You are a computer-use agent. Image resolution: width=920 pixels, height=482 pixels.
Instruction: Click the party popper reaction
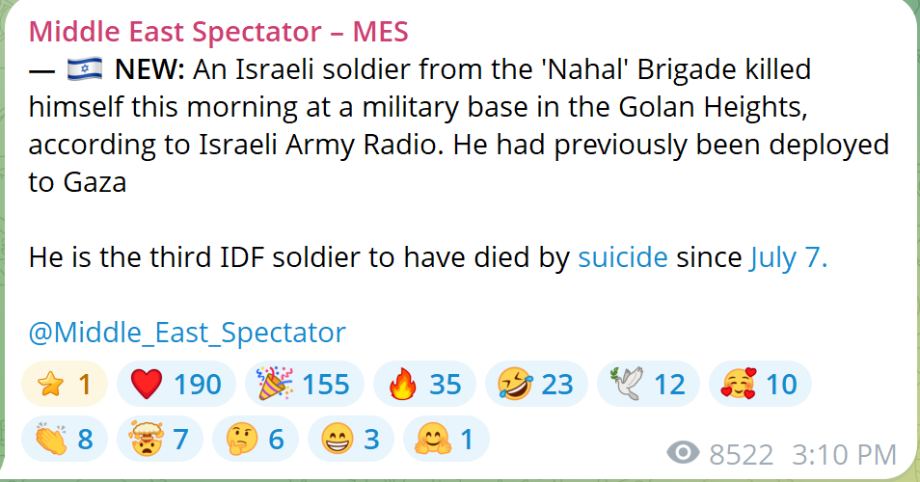coord(305,384)
